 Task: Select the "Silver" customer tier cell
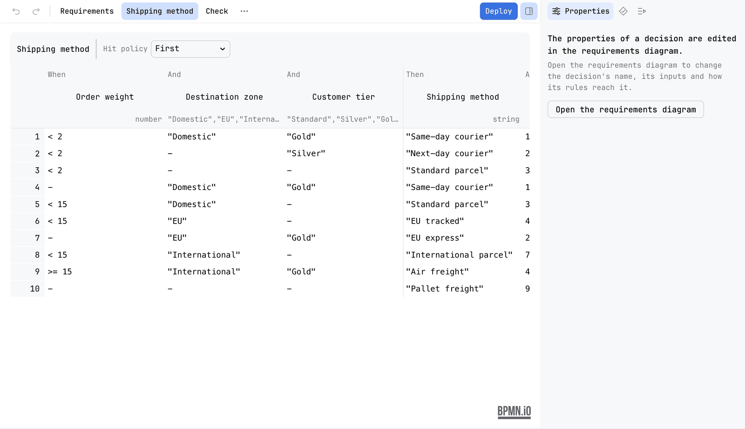click(x=343, y=154)
